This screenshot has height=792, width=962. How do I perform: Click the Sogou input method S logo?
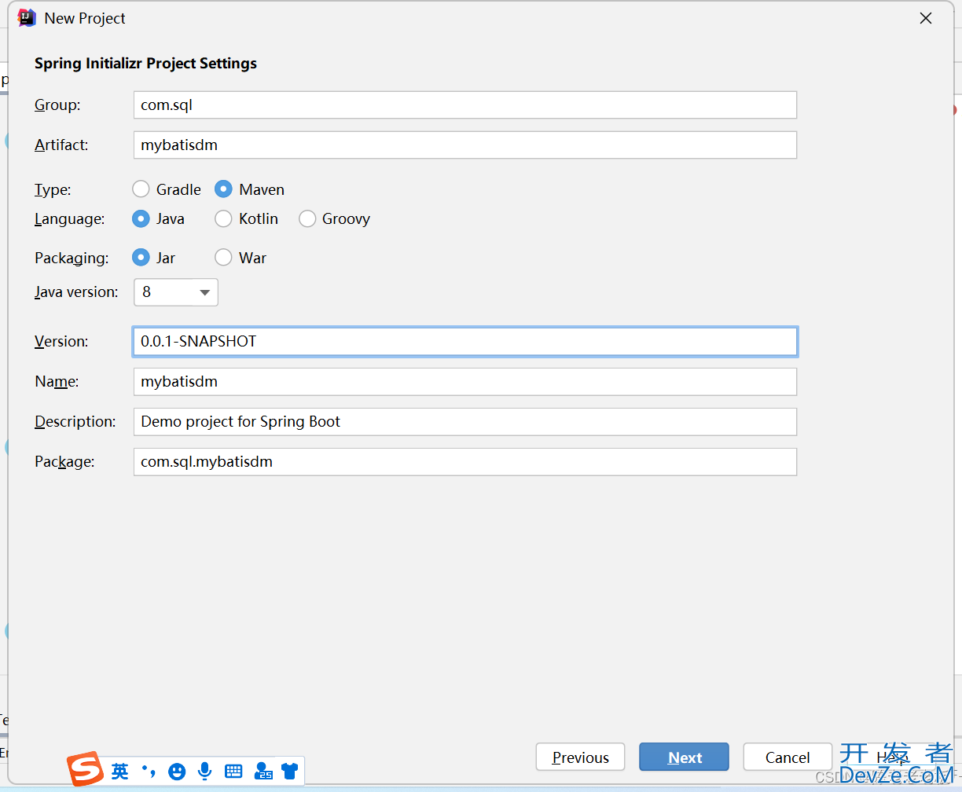(x=85, y=770)
